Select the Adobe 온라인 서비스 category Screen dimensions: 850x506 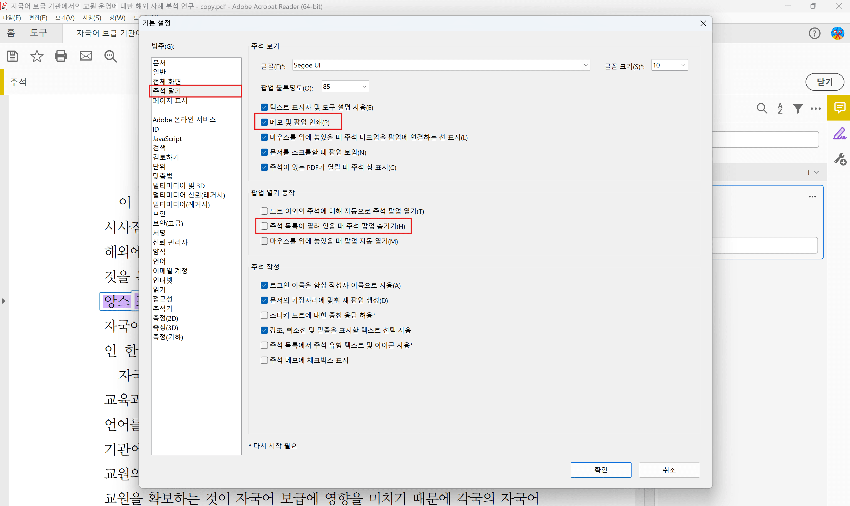click(184, 120)
